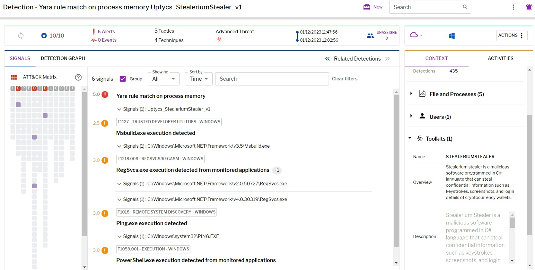Click the ATT&CK Matrix vertical scrollbar
This screenshot has height=270, width=535.
pyautogui.click(x=84, y=164)
